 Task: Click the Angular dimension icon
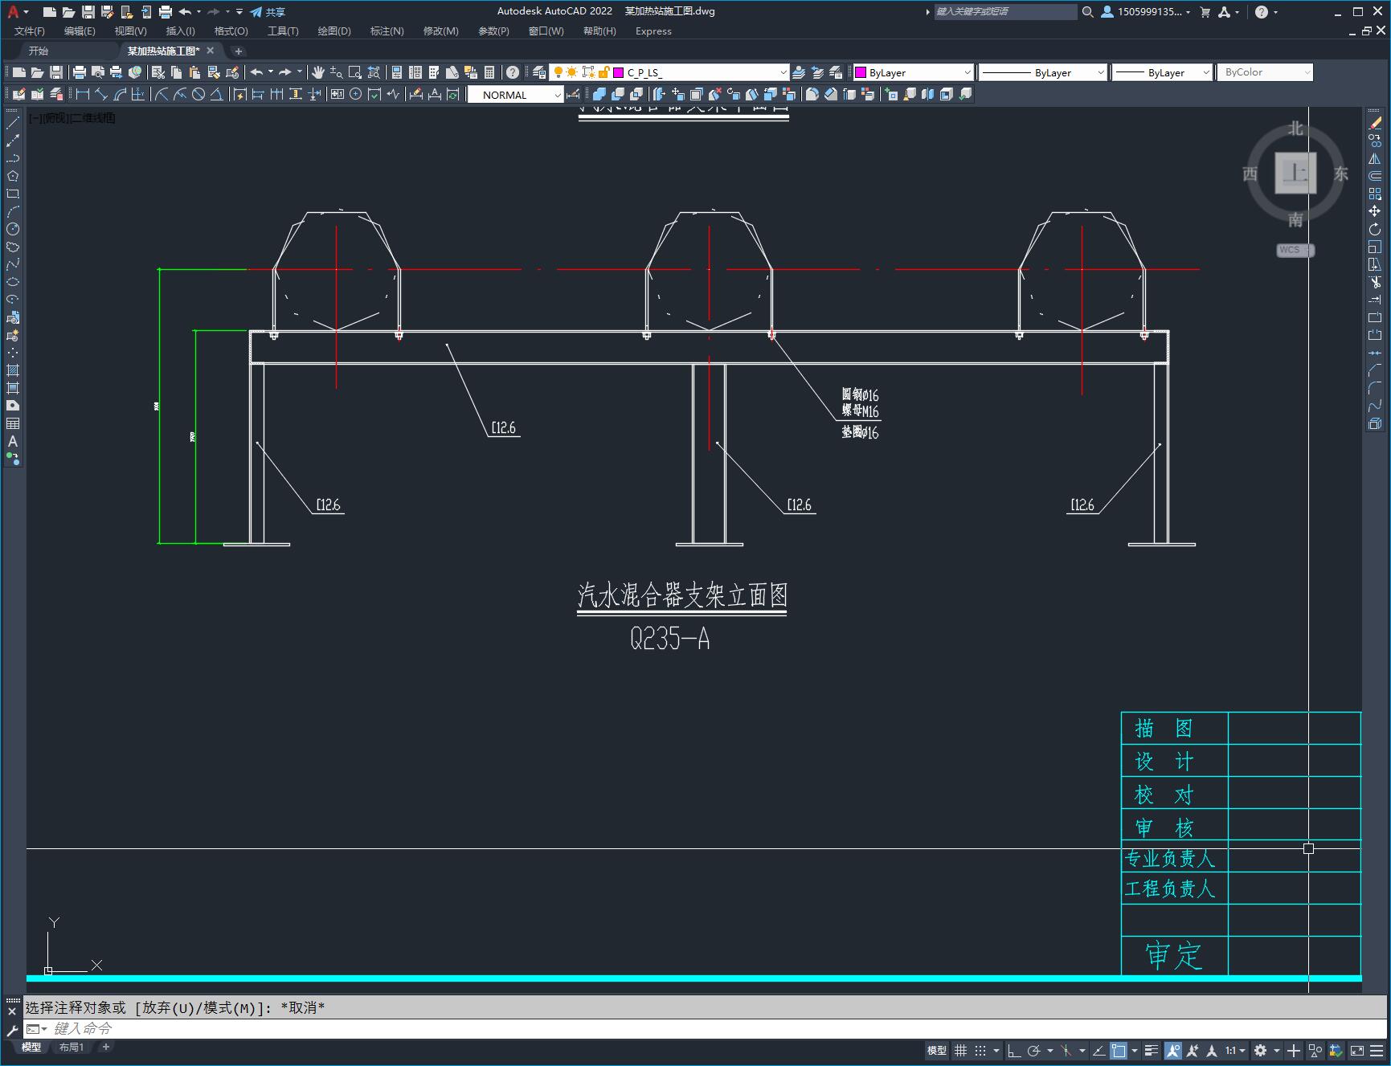217,94
